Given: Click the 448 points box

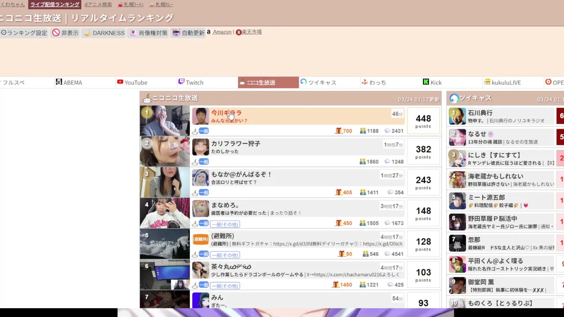Looking at the screenshot, I should coord(423,121).
